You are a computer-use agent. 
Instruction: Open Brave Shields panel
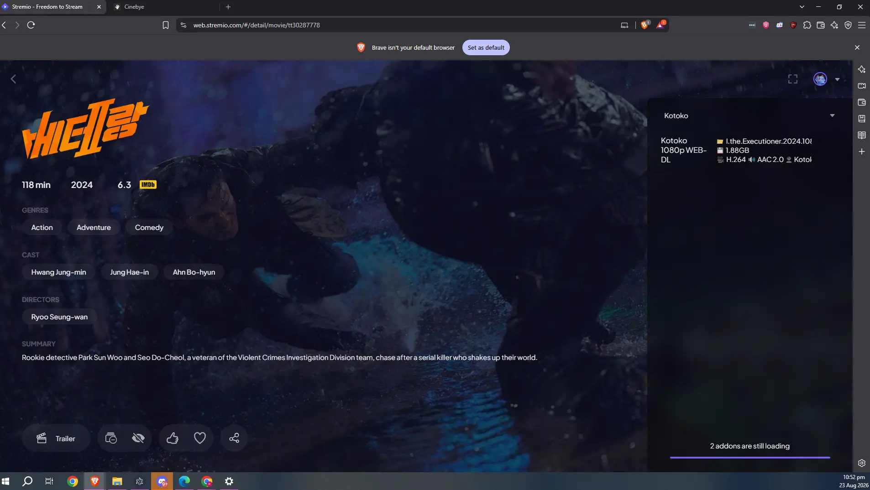(645, 25)
